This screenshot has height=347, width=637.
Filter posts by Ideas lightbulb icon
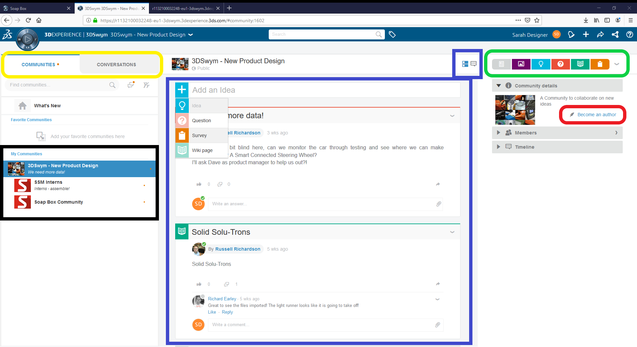541,64
